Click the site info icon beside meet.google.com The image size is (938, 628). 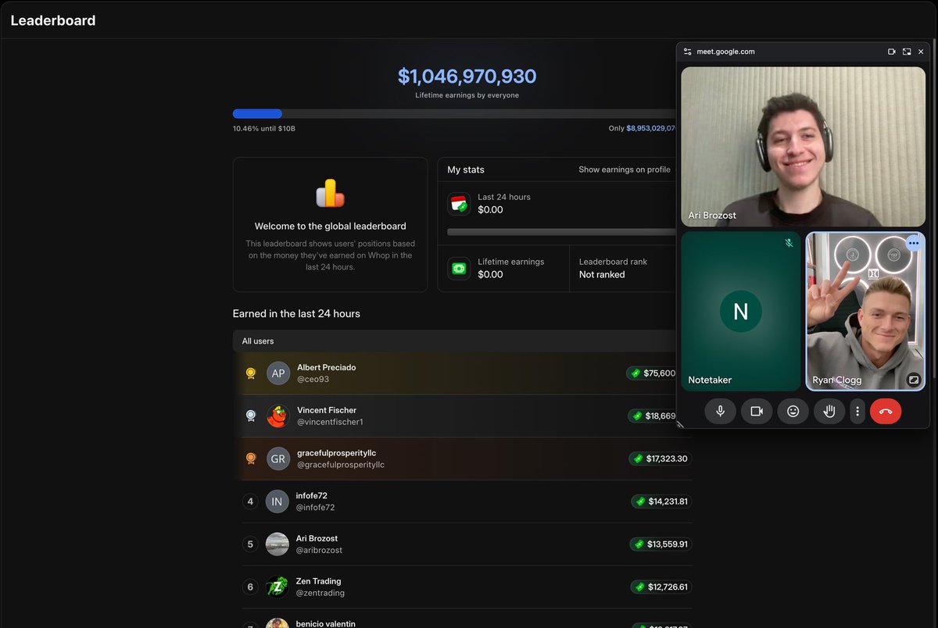[x=687, y=52]
